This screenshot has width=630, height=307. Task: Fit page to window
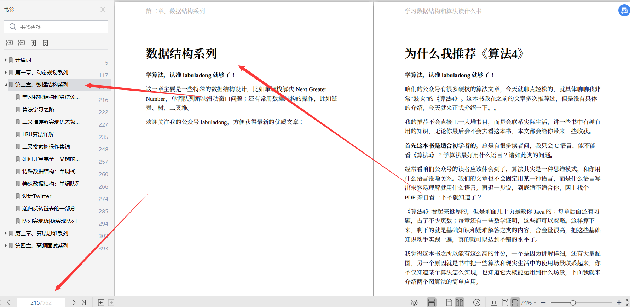(x=505, y=302)
